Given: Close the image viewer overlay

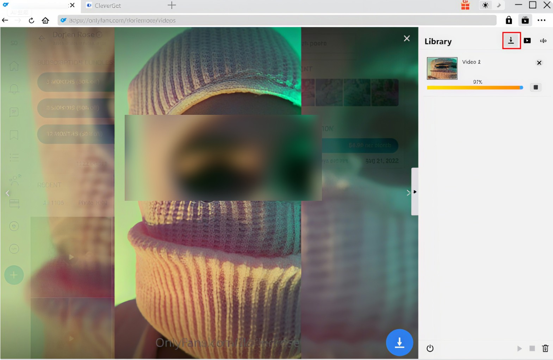Looking at the screenshot, I should pyautogui.click(x=407, y=38).
